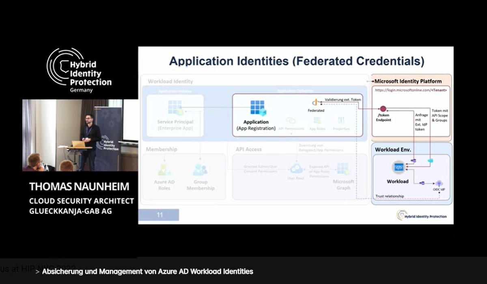Click the Group Membership people icon

[x=200, y=169]
